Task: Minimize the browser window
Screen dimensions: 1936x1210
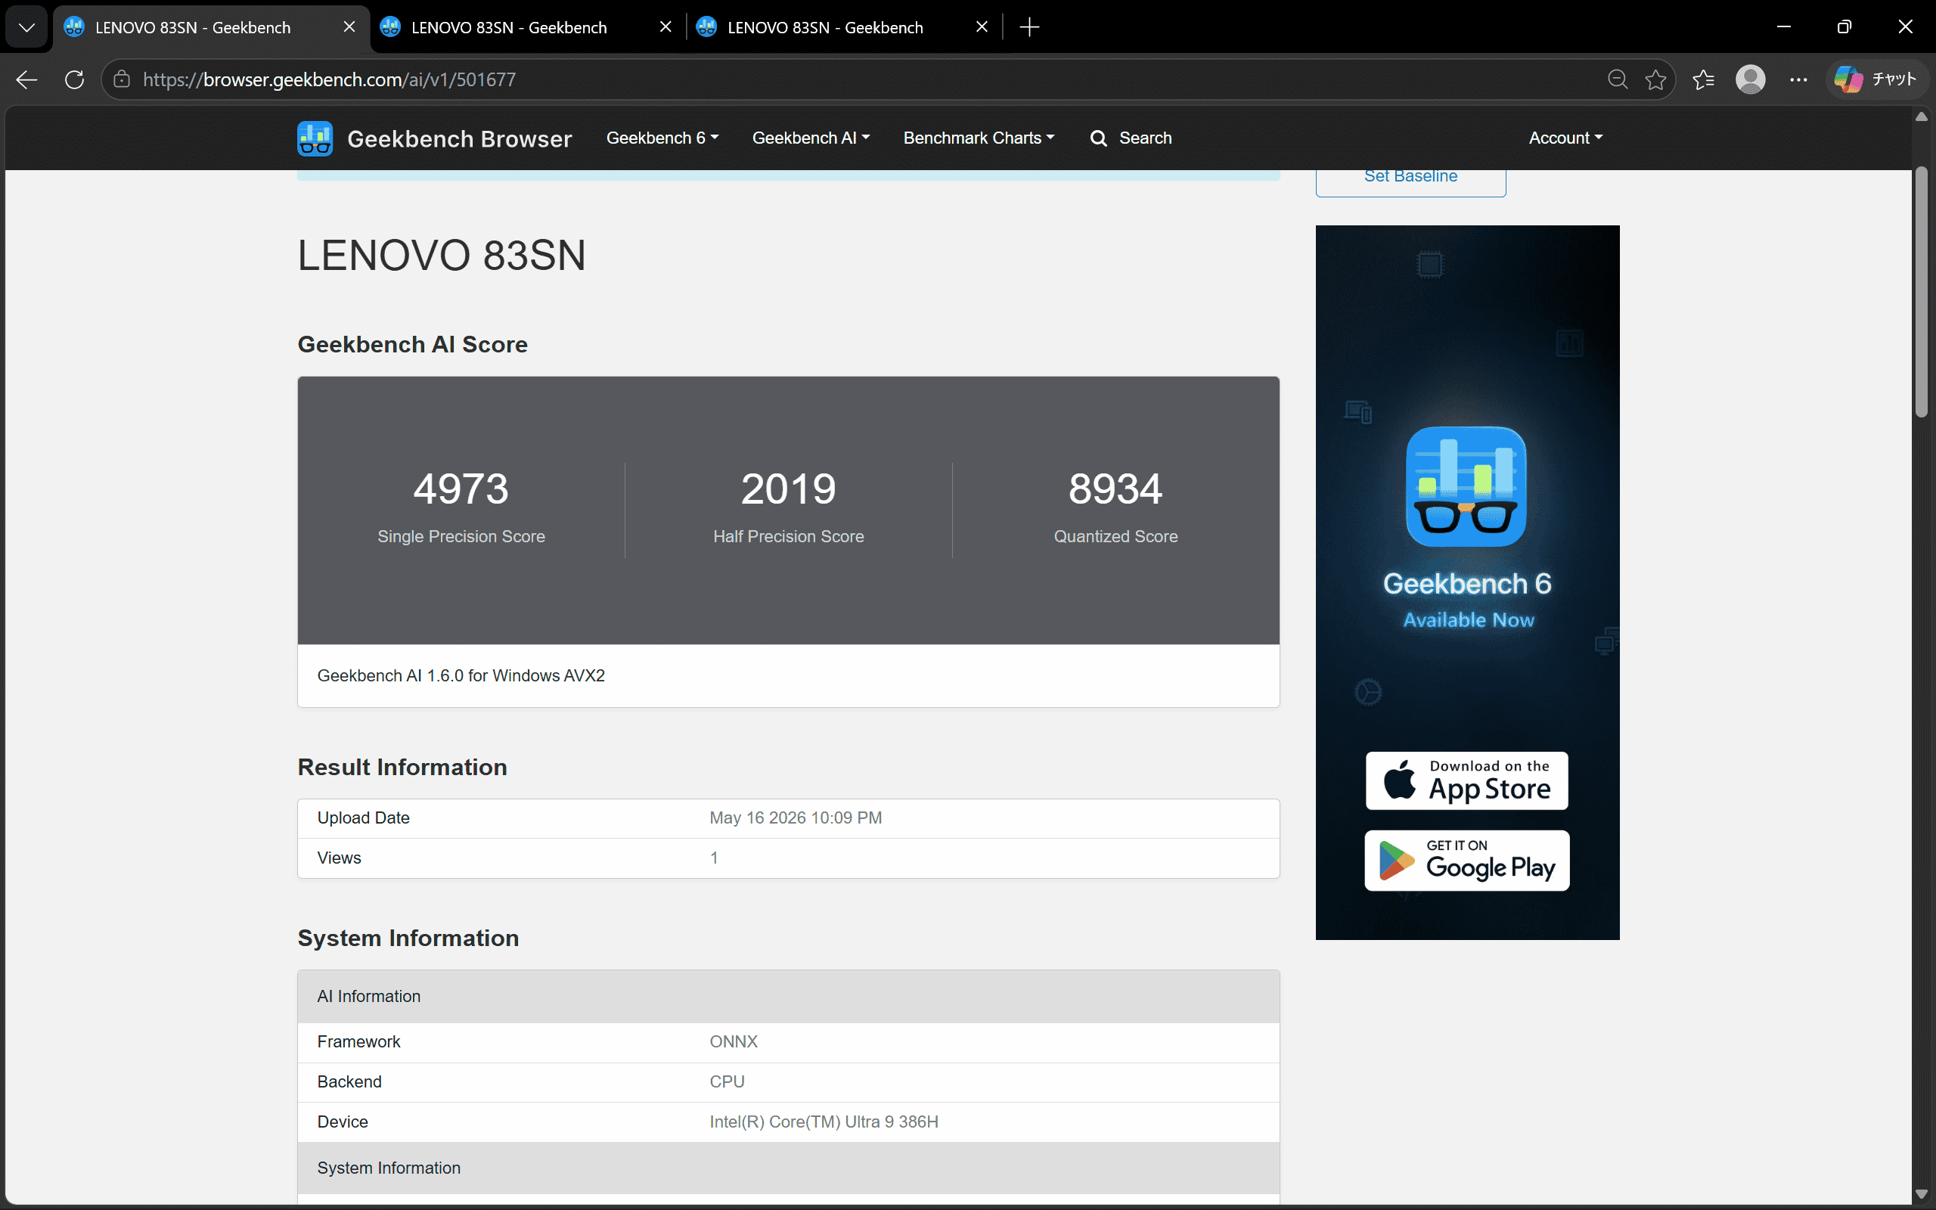Action: click(x=1783, y=27)
